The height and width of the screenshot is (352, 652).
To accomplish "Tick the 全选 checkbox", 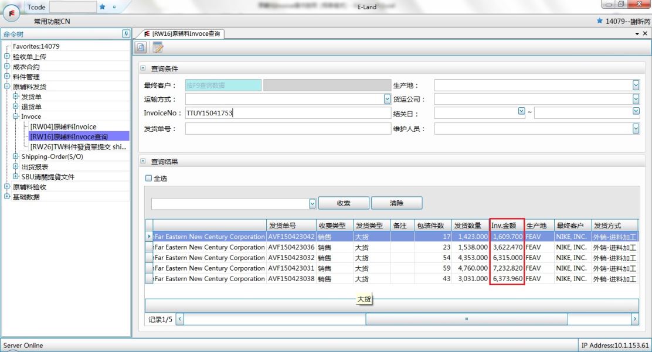I will tap(148, 178).
